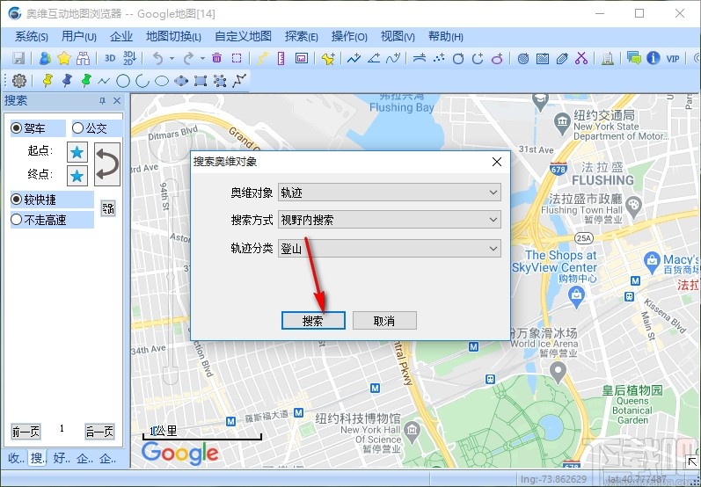
Task: Click the 搜索 button in dialog
Action: [x=313, y=320]
